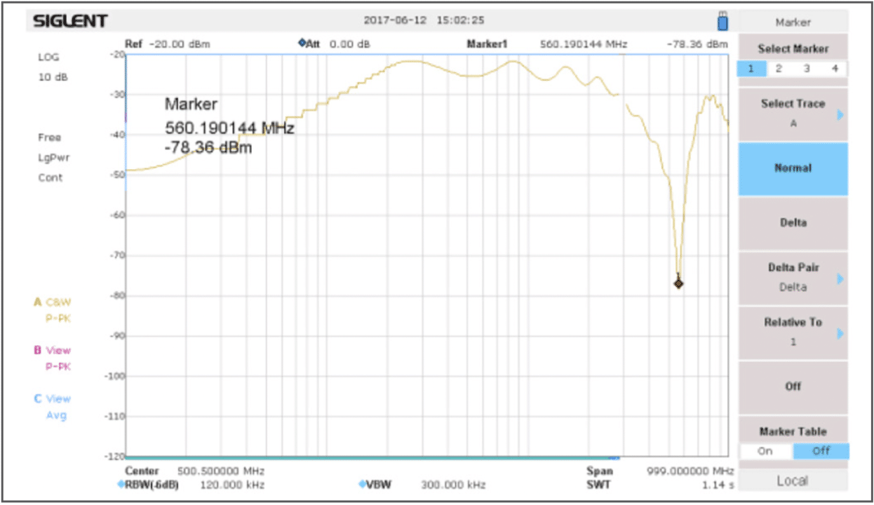The width and height of the screenshot is (874, 505).
Task: Turn the marker Off
Action: click(x=793, y=386)
